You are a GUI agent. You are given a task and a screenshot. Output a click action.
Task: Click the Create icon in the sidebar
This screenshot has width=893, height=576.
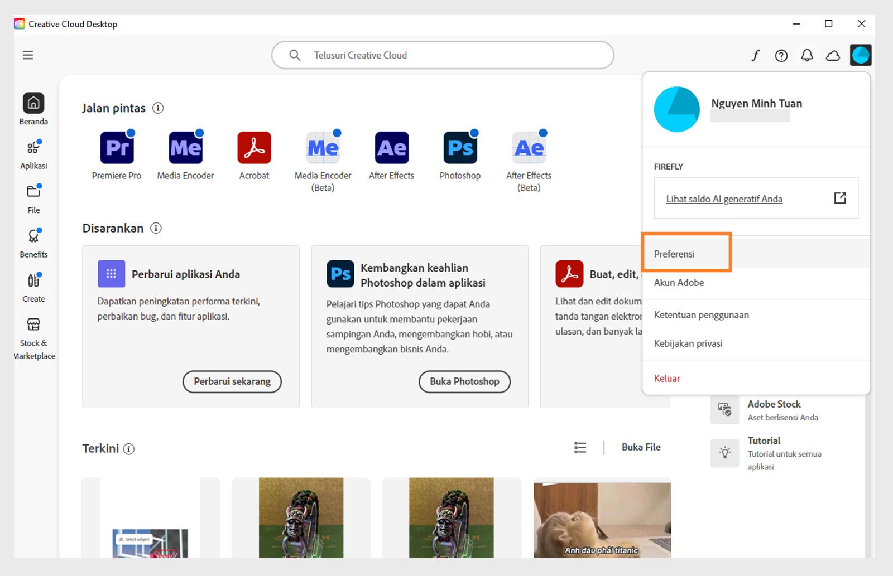[x=33, y=285]
